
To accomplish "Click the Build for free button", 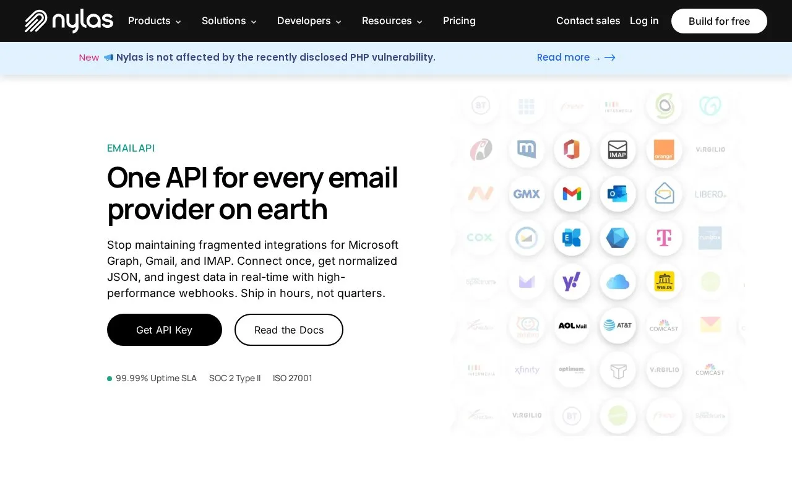I will click(719, 21).
